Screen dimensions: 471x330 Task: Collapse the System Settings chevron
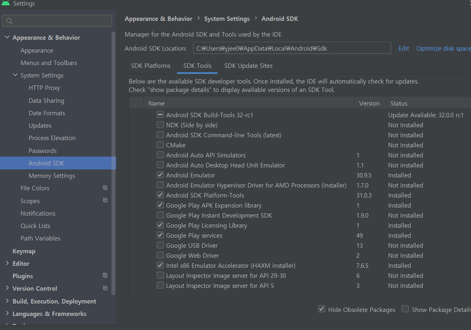click(x=15, y=75)
